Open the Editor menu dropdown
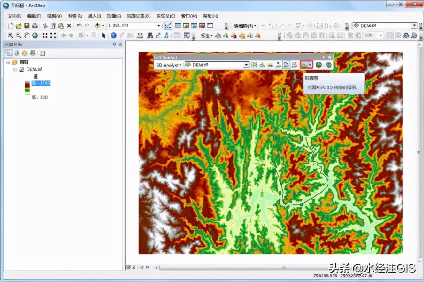Viewport: 424px width, 282px height. [245, 26]
